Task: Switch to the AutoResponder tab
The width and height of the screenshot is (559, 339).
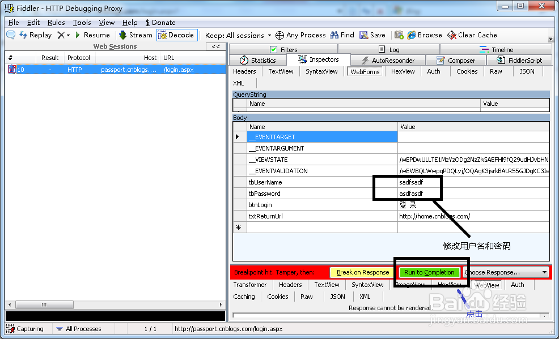Action: tap(388, 61)
